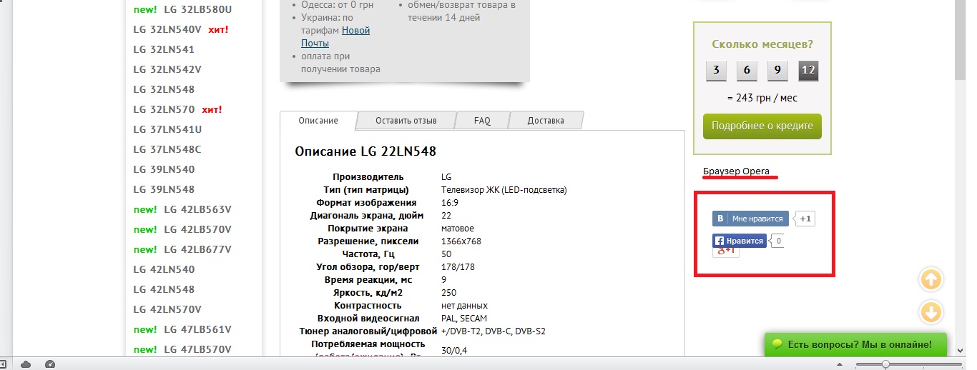The height and width of the screenshot is (370, 977).
Task: Click the 'Яркость, кд/м2' label
Action: pos(368,293)
